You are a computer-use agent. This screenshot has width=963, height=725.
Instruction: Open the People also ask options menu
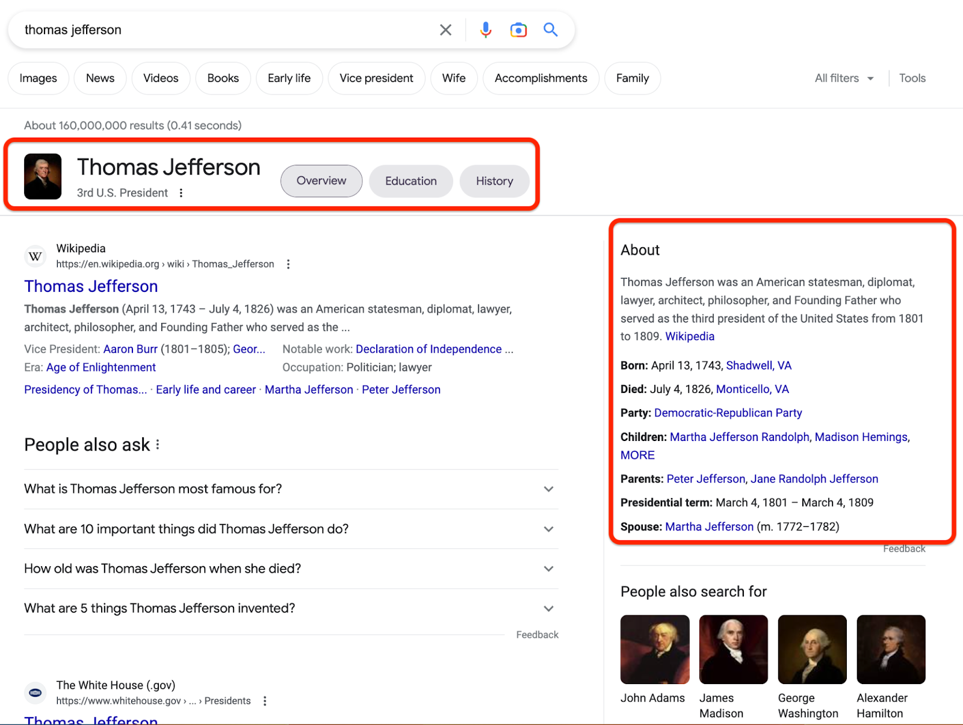click(x=158, y=445)
